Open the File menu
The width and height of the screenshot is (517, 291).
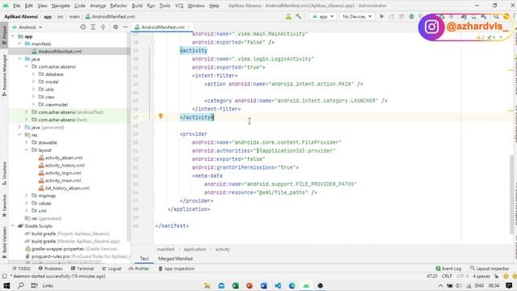16,6
